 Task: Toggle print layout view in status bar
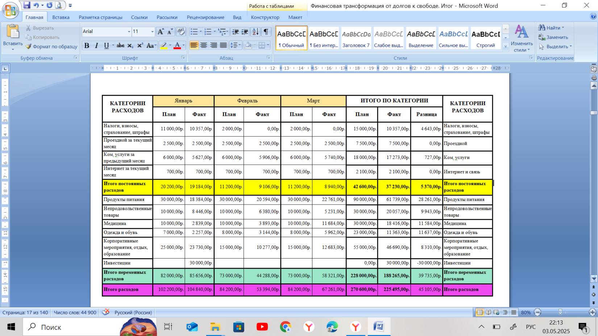[x=479, y=312]
